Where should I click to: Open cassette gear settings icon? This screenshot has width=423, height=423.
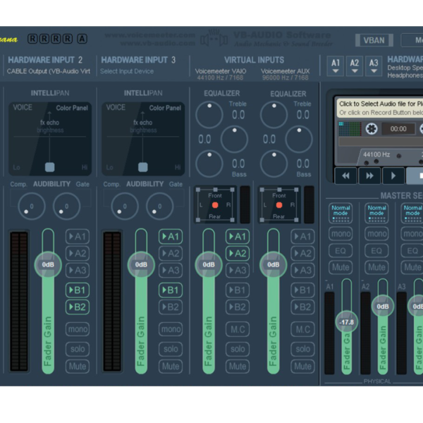click(x=372, y=129)
